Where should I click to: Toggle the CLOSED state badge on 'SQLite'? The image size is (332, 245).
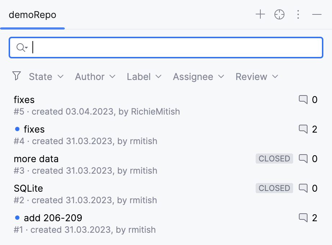(x=274, y=188)
